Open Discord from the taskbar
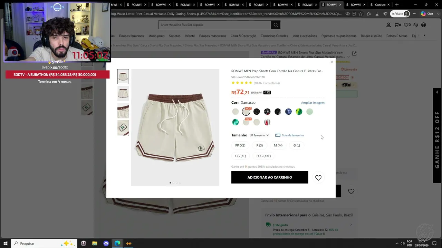The image size is (442, 248). click(x=106, y=244)
